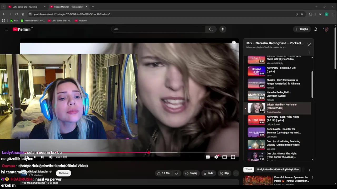Subscribe using Abone ol button

click(x=63, y=173)
